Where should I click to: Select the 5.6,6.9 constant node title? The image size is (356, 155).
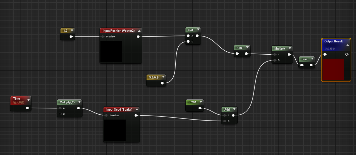(x=154, y=77)
